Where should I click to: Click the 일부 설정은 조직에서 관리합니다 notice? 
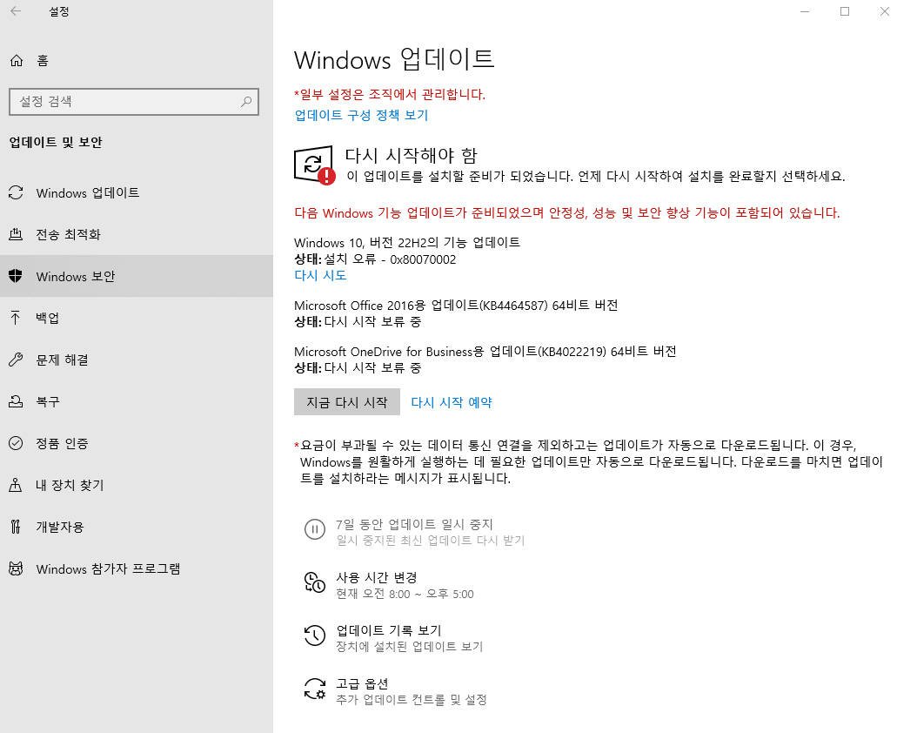390,94
